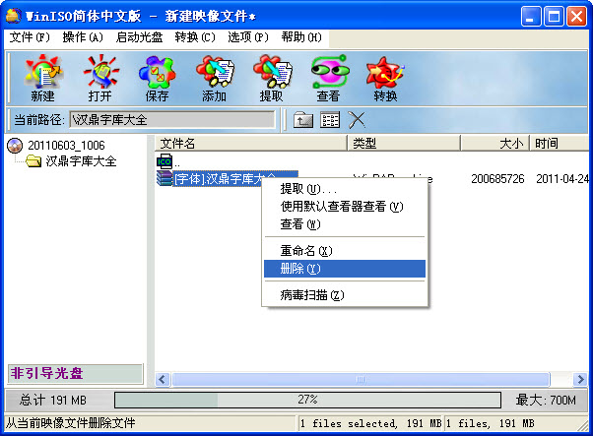Viewport: 593px width, 436px height.
Task: Switch list view style icon
Action: (330, 120)
